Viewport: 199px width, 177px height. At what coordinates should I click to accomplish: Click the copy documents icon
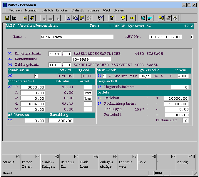[x=75, y=18]
